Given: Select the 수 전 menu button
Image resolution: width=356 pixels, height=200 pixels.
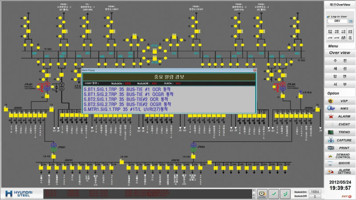Looking at the screenshot, I should (340, 60).
